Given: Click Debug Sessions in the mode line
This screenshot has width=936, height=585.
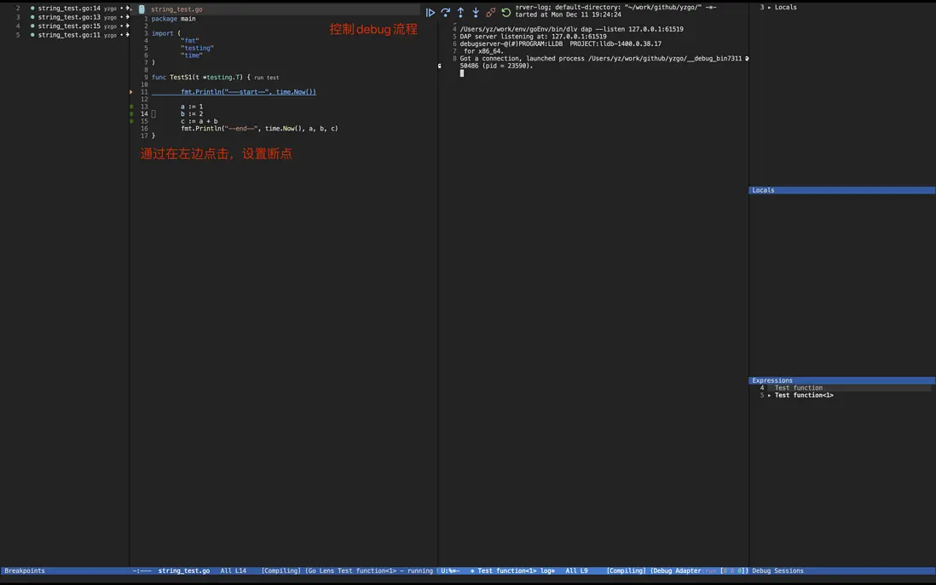Looking at the screenshot, I should (x=777, y=571).
